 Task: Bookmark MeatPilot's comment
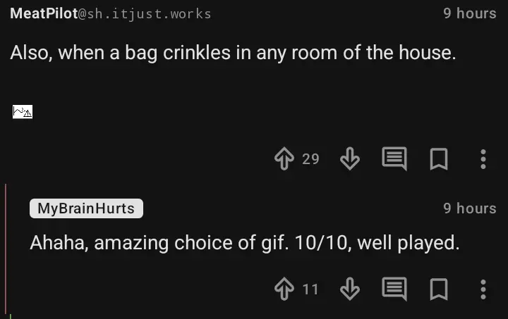click(x=438, y=159)
